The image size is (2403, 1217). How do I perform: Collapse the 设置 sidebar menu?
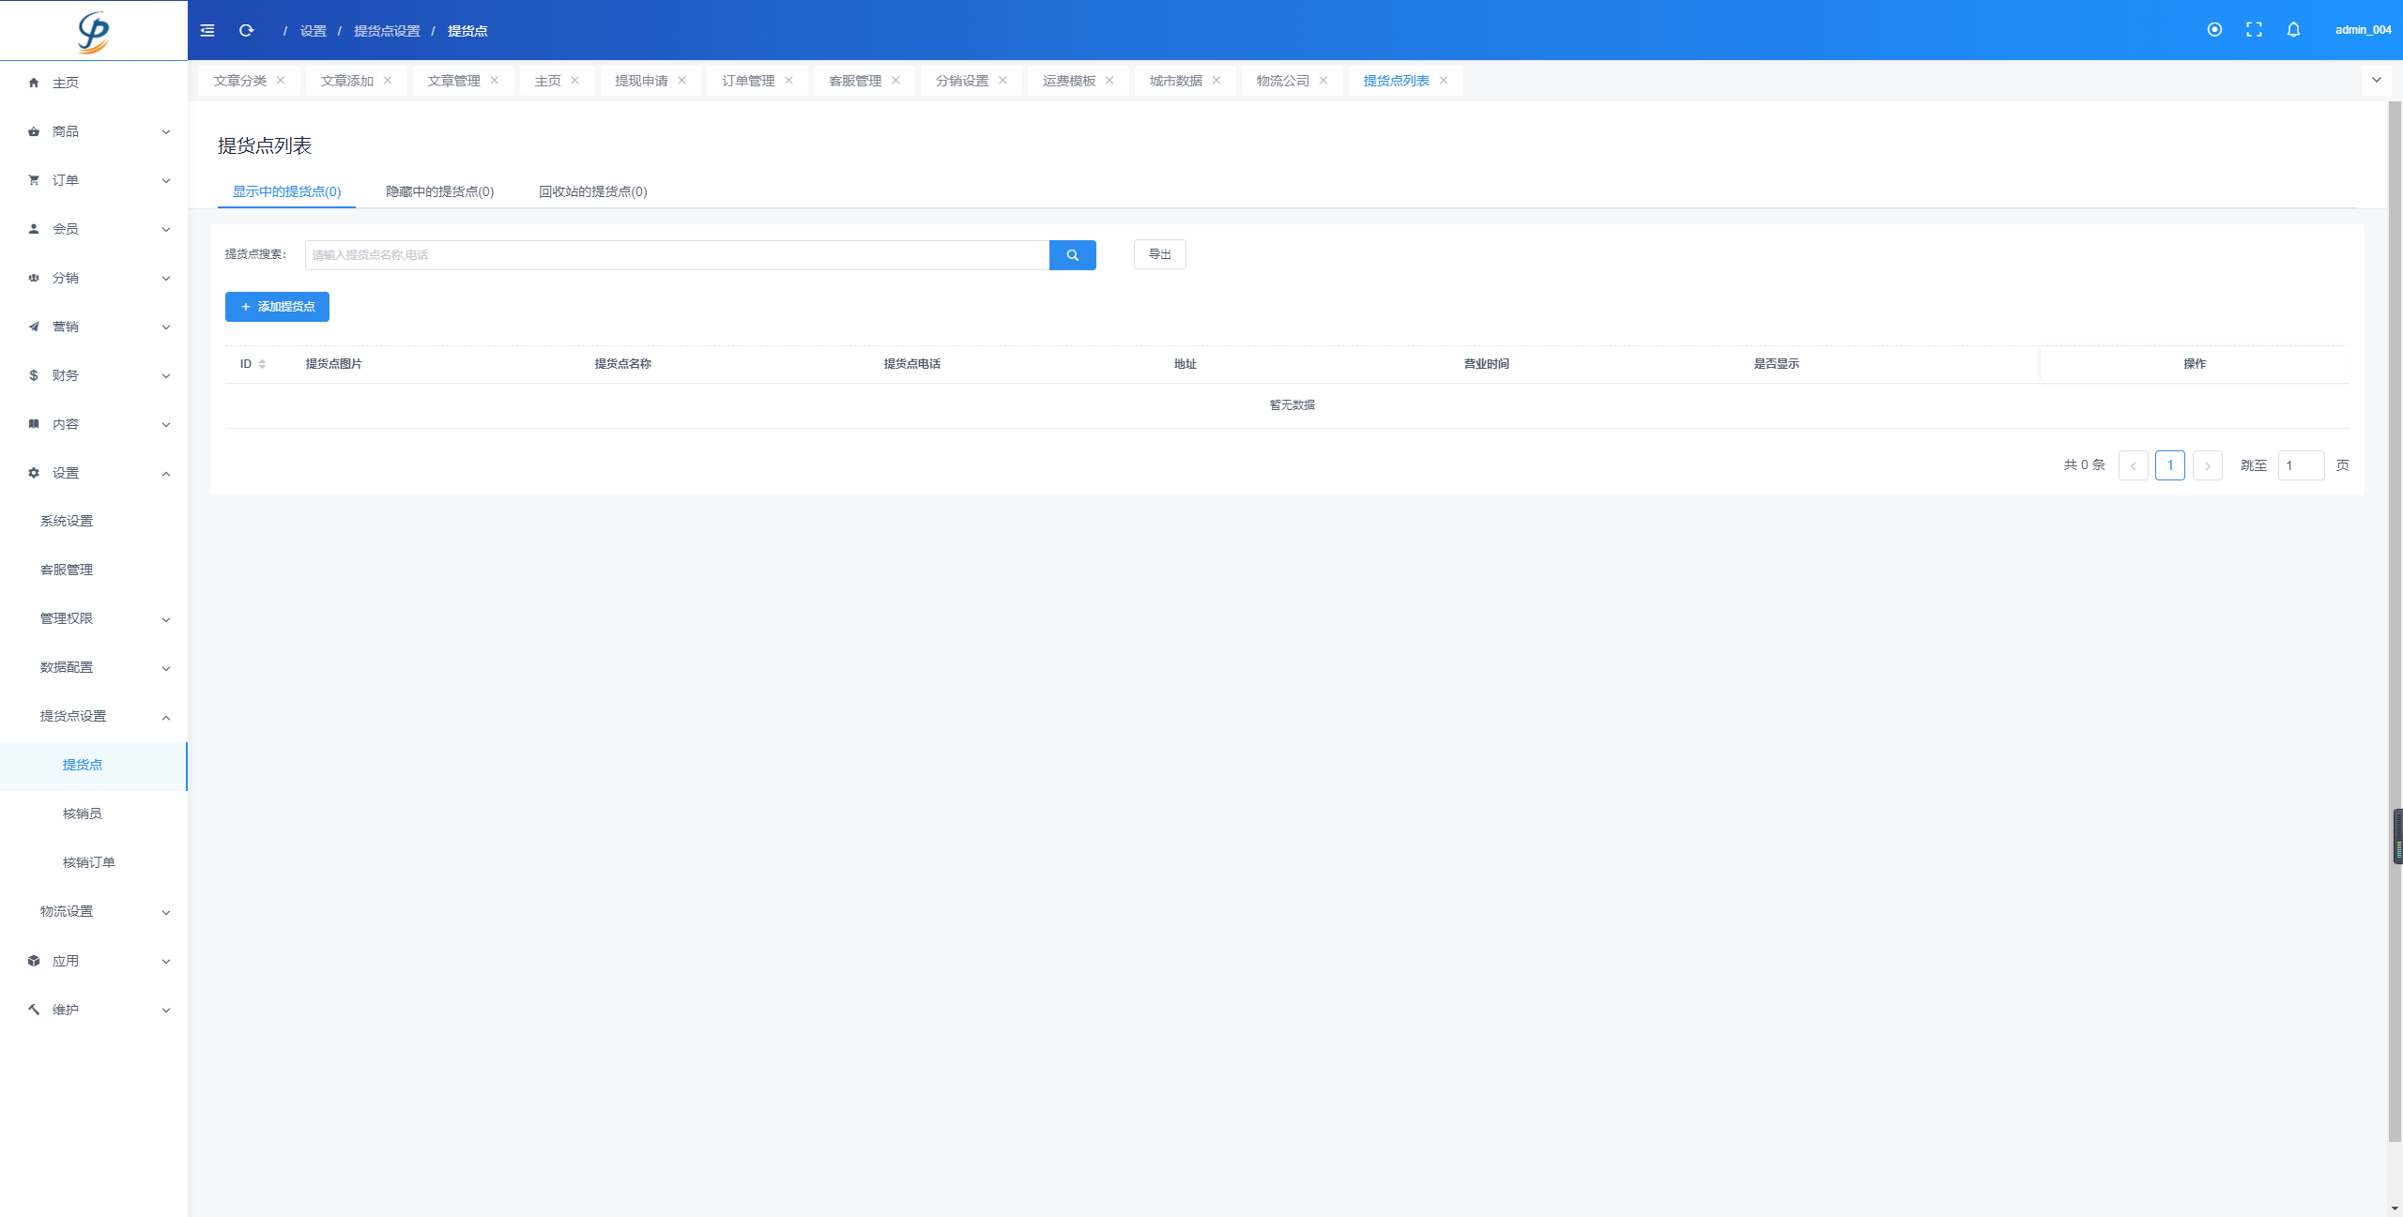click(x=94, y=473)
